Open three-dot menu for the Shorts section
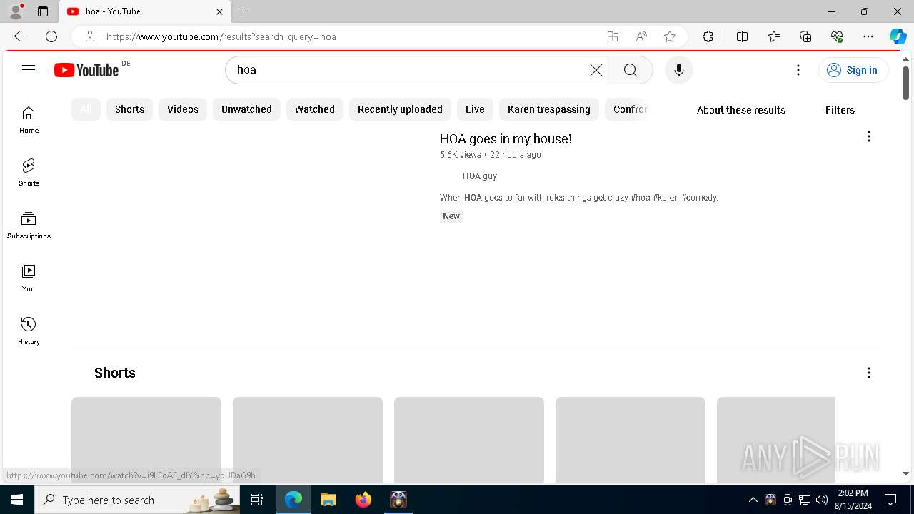 point(869,373)
